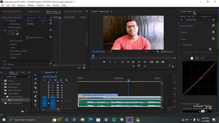Screen dimensions: 219x123
Task: Select the Track Select Forward tool
Action: (x=36, y=79)
